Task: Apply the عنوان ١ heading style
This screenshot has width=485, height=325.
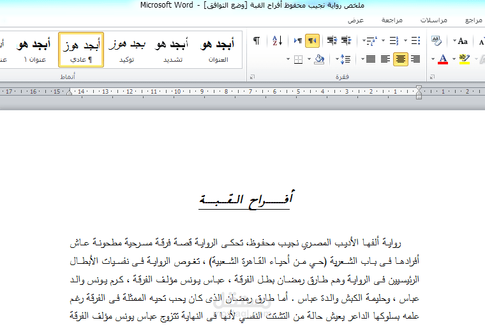Action: coord(34,50)
